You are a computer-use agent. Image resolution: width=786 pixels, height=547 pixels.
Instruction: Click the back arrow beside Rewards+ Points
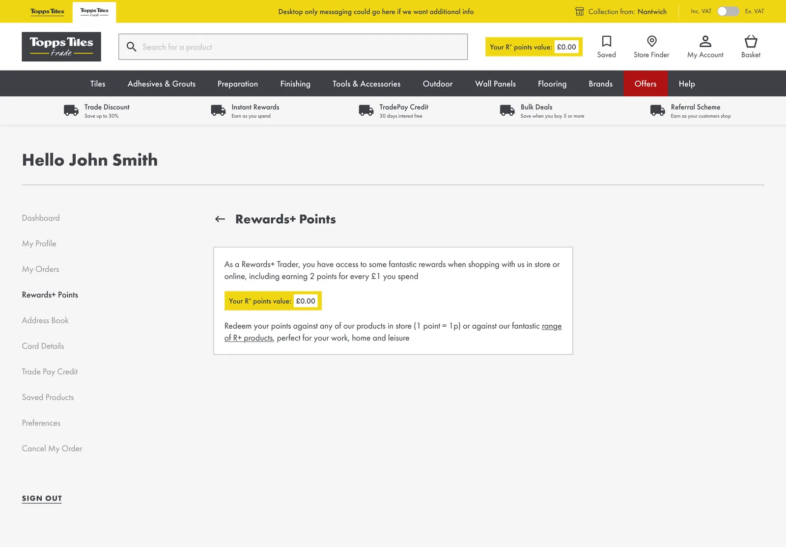[x=220, y=219]
